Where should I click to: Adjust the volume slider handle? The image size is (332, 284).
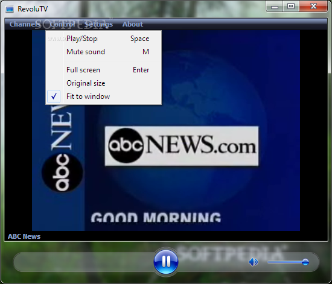click(x=305, y=262)
